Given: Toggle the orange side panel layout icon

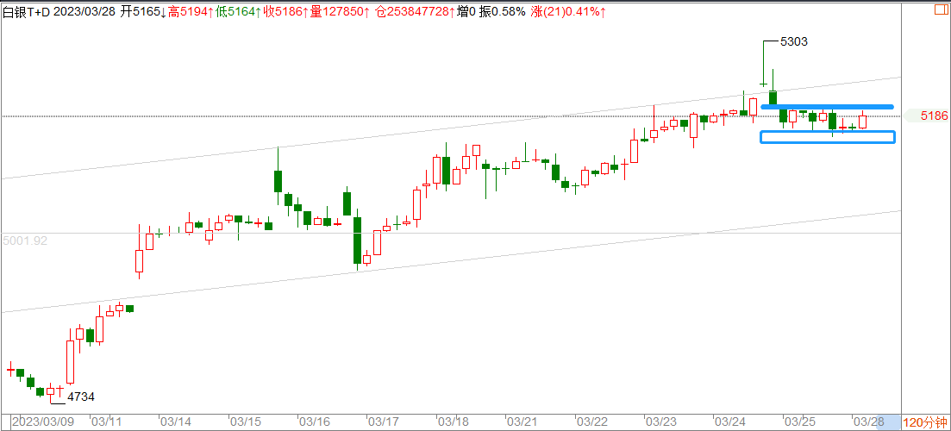Looking at the screenshot, I should pyautogui.click(x=942, y=10).
